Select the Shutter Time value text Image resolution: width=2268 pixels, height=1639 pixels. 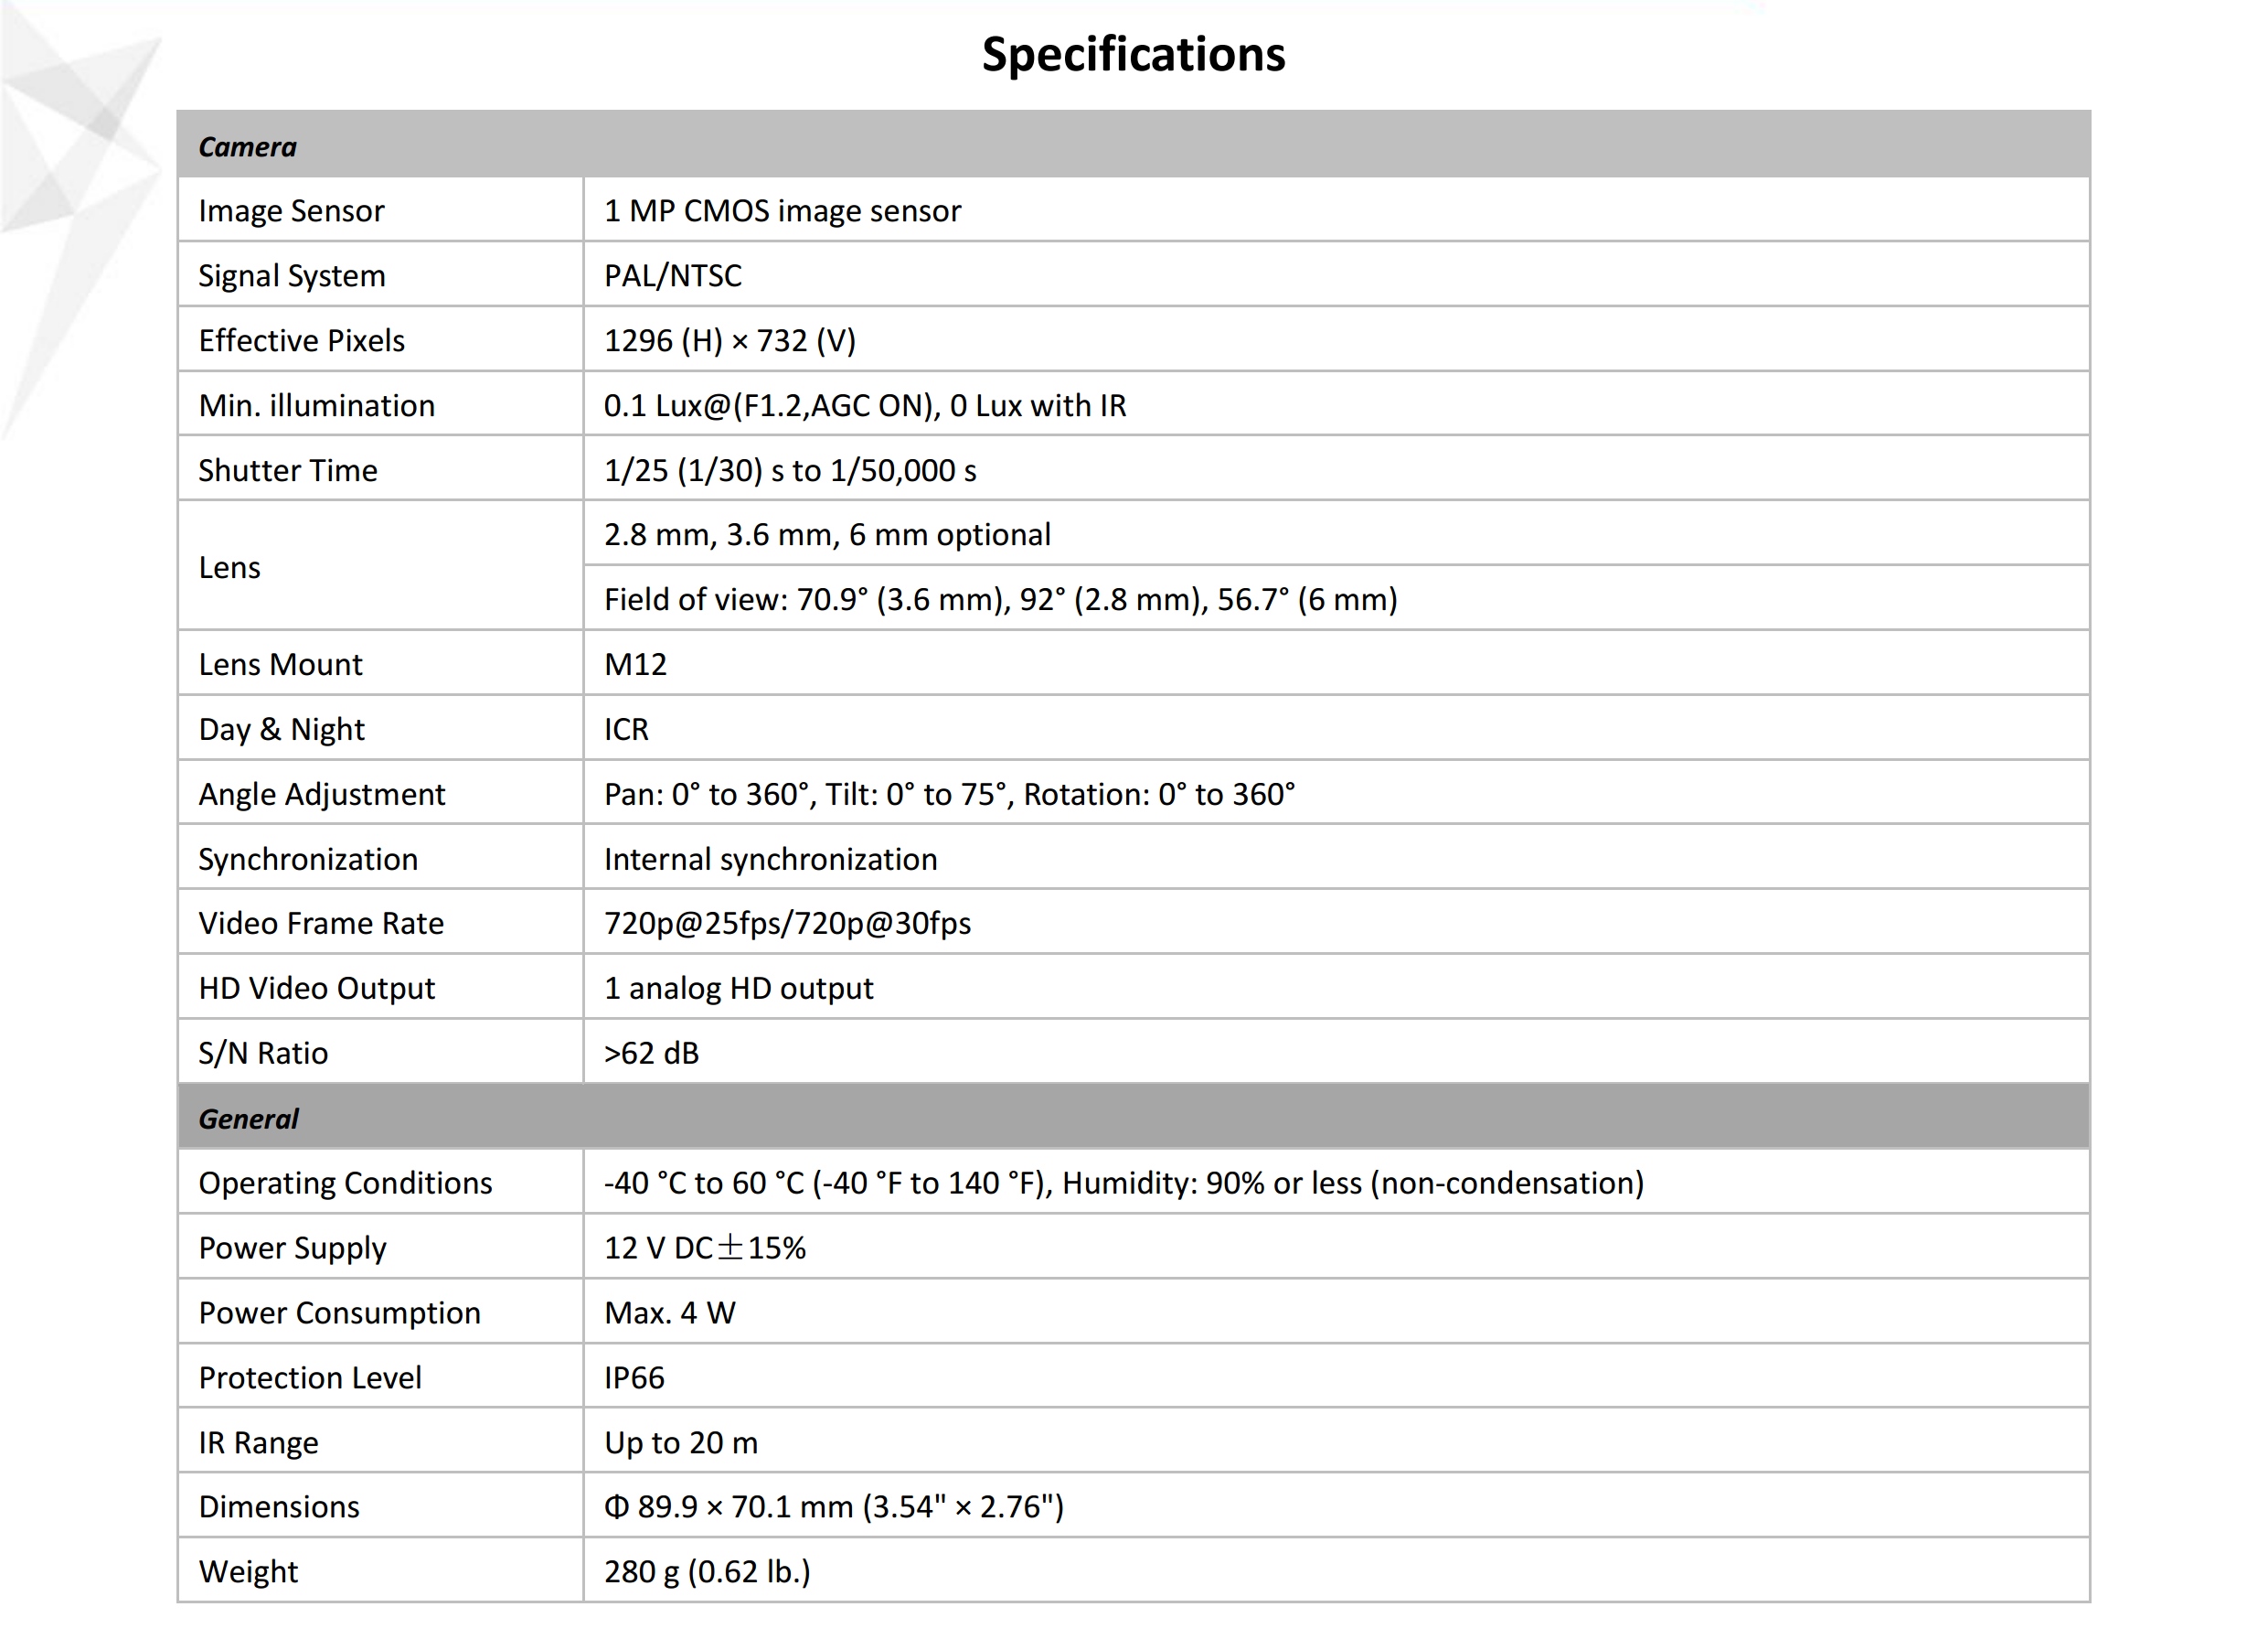tap(790, 470)
